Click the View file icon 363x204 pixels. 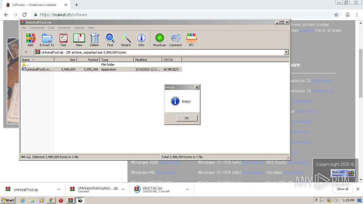[79, 40]
